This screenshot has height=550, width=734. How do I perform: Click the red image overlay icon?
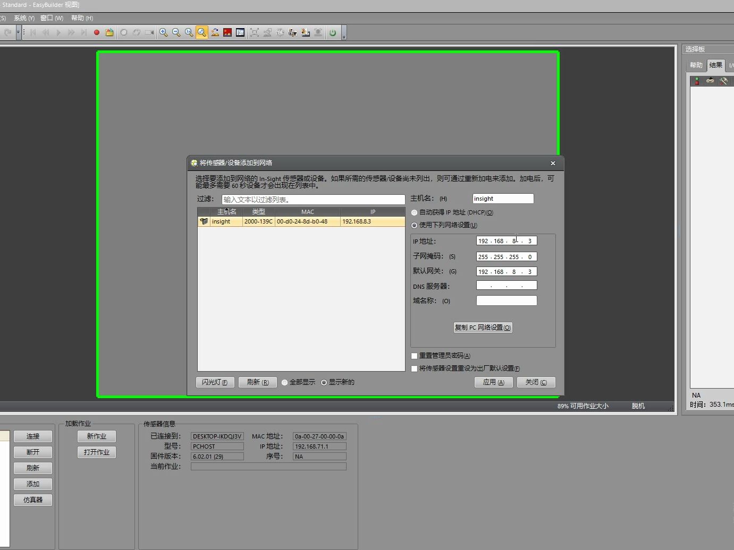(x=227, y=32)
